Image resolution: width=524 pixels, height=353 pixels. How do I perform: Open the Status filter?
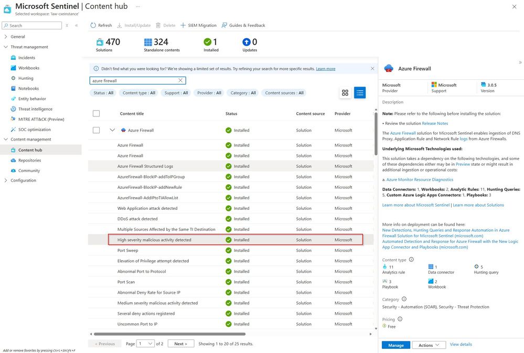[x=103, y=93]
